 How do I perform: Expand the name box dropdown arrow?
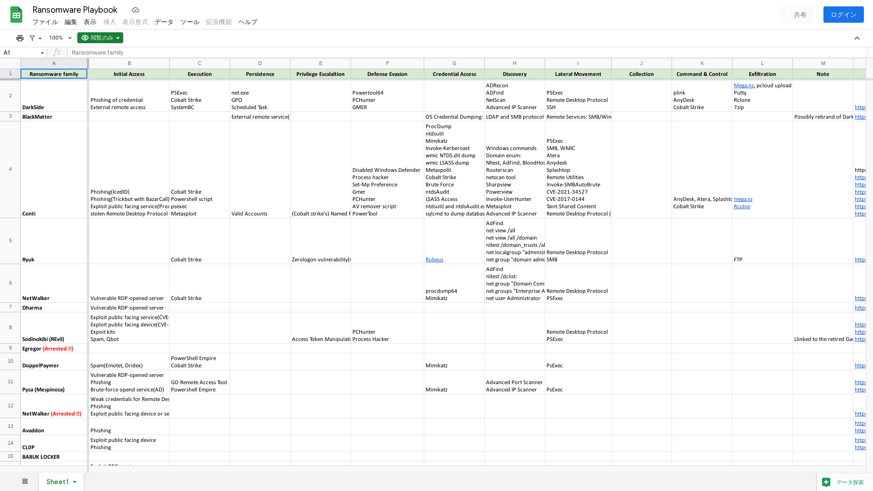click(42, 53)
